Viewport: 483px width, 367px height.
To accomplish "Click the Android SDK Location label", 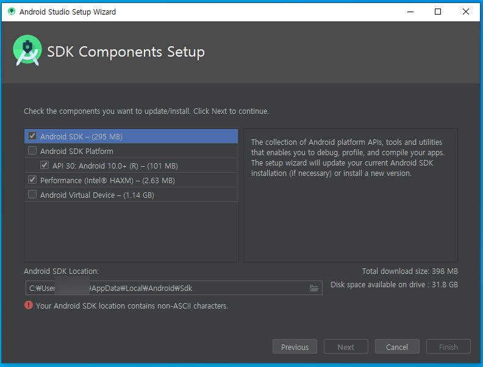I will click(62, 271).
